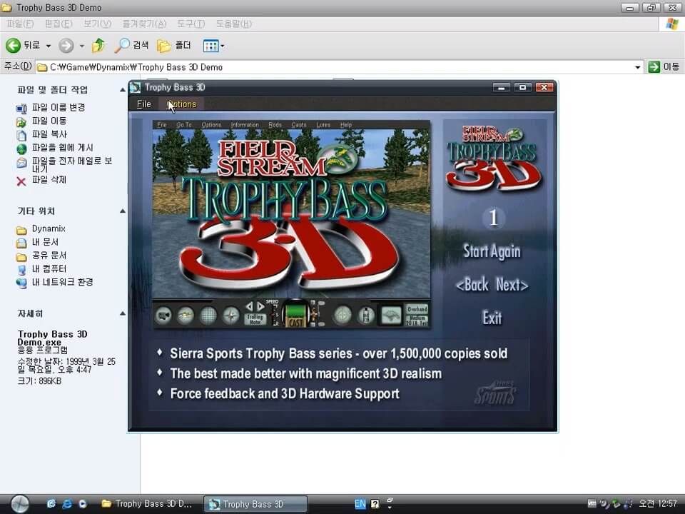Click the vm tray icon
685x514 pixels.
[x=592, y=503]
